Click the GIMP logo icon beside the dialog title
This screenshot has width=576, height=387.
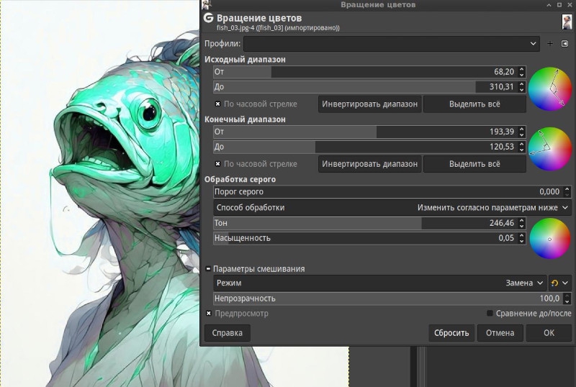point(208,18)
